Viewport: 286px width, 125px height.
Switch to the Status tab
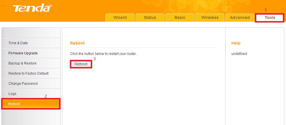(x=150, y=17)
